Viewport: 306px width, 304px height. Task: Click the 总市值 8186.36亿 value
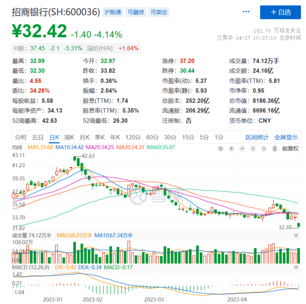pyautogui.click(x=266, y=101)
